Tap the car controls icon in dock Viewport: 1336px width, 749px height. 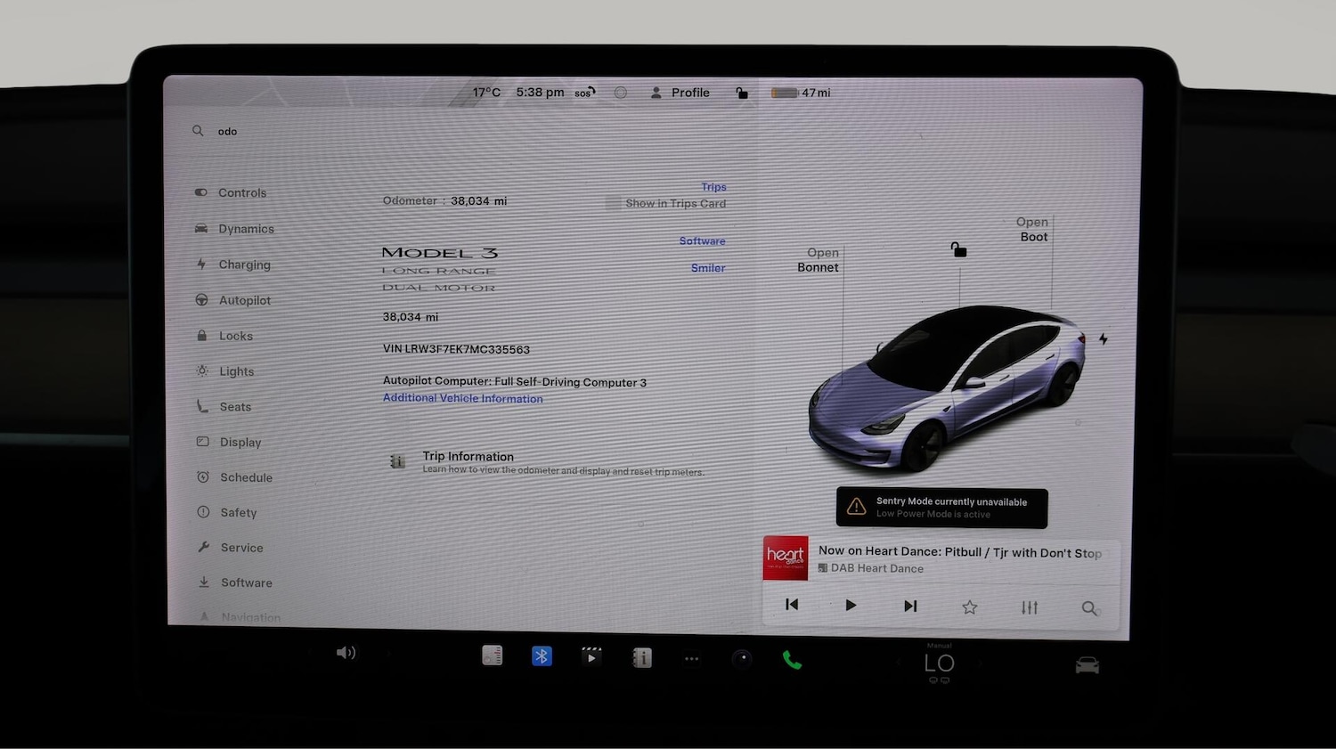point(1087,665)
